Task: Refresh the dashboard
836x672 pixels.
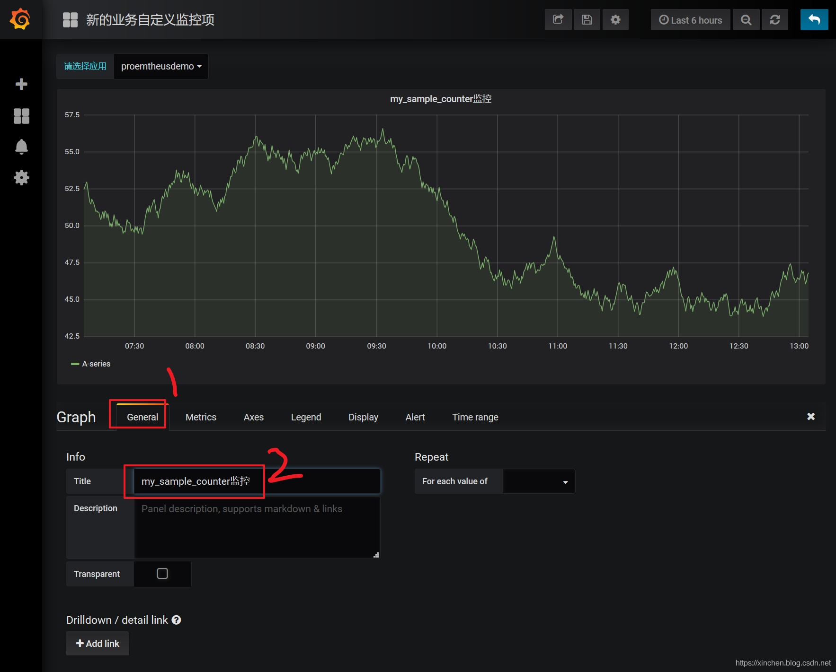Action: tap(775, 20)
